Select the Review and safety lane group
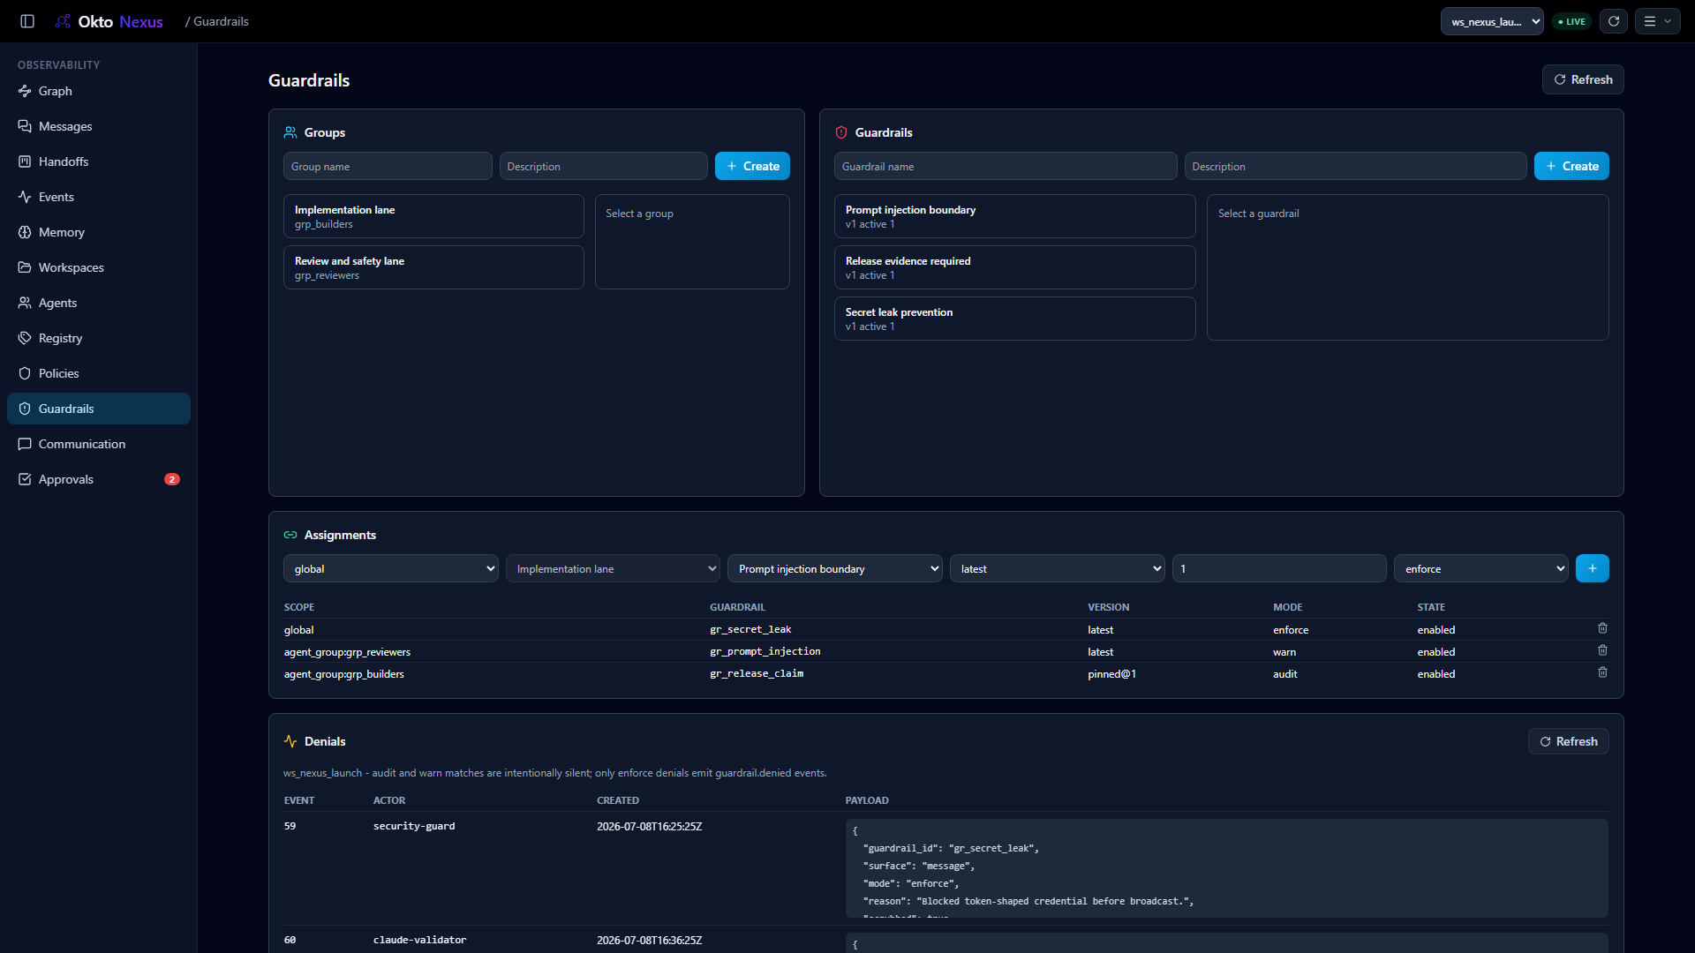The image size is (1695, 953). pos(433,267)
